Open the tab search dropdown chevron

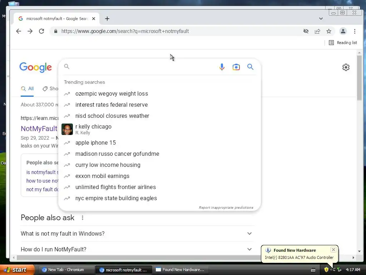click(x=321, y=19)
